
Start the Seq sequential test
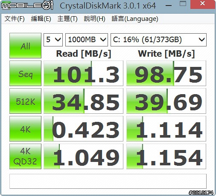(x=25, y=73)
